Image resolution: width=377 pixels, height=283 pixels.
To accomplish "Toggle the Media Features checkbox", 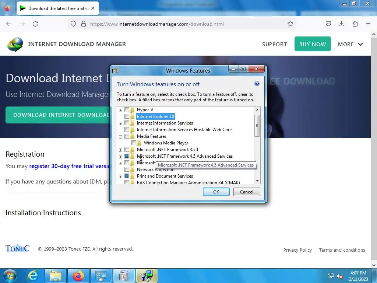I will [x=127, y=136].
